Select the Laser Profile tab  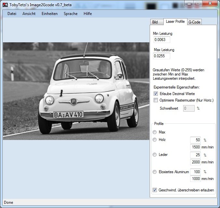(175, 21)
